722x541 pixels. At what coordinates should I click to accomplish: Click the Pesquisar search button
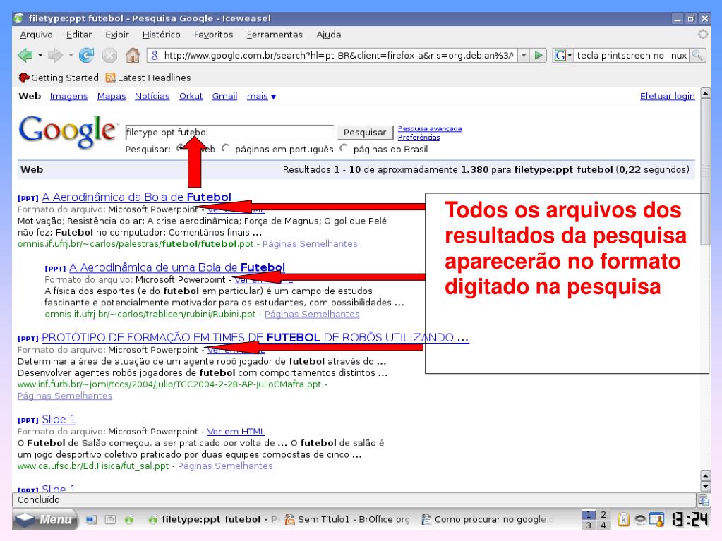pyautogui.click(x=365, y=133)
